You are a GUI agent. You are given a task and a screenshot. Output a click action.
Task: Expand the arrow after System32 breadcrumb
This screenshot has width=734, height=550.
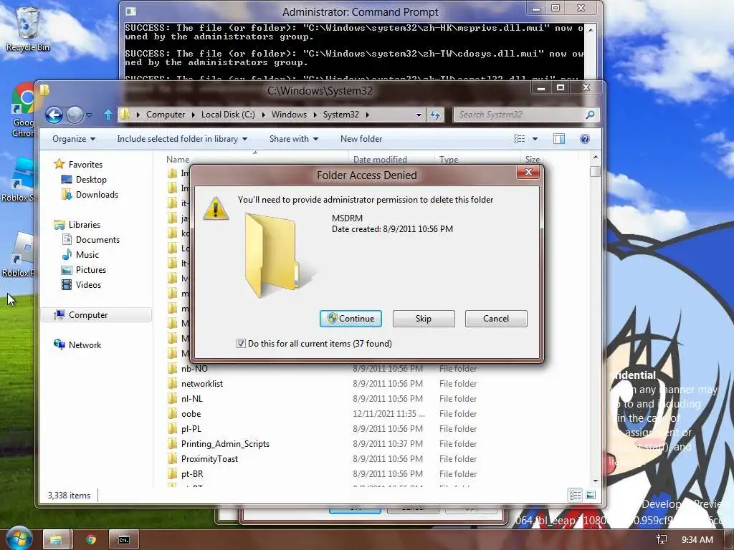(368, 115)
